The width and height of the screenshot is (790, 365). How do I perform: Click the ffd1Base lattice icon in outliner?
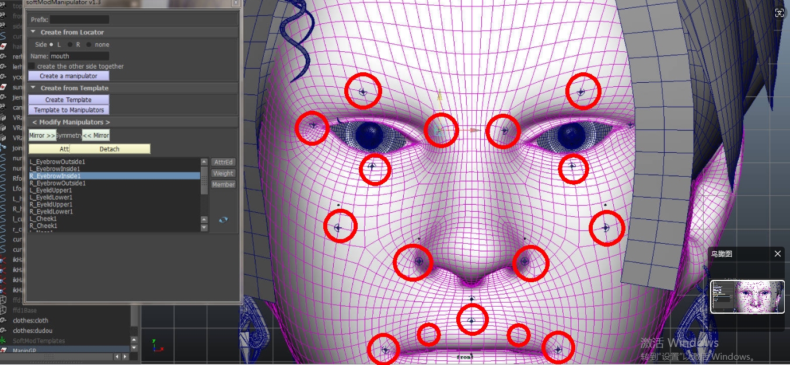[x=3, y=310]
